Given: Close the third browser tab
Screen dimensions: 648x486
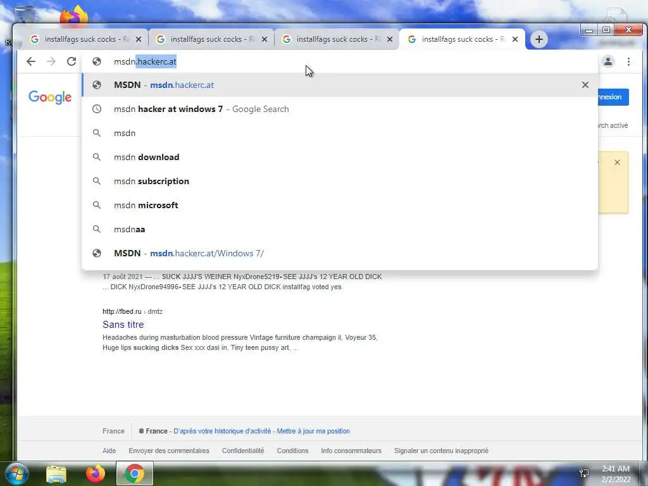Looking at the screenshot, I should tap(390, 39).
